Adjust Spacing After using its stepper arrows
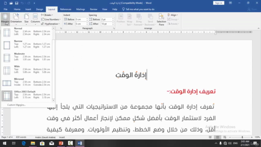Screen dimensions: 261x147 (x=113, y=24)
